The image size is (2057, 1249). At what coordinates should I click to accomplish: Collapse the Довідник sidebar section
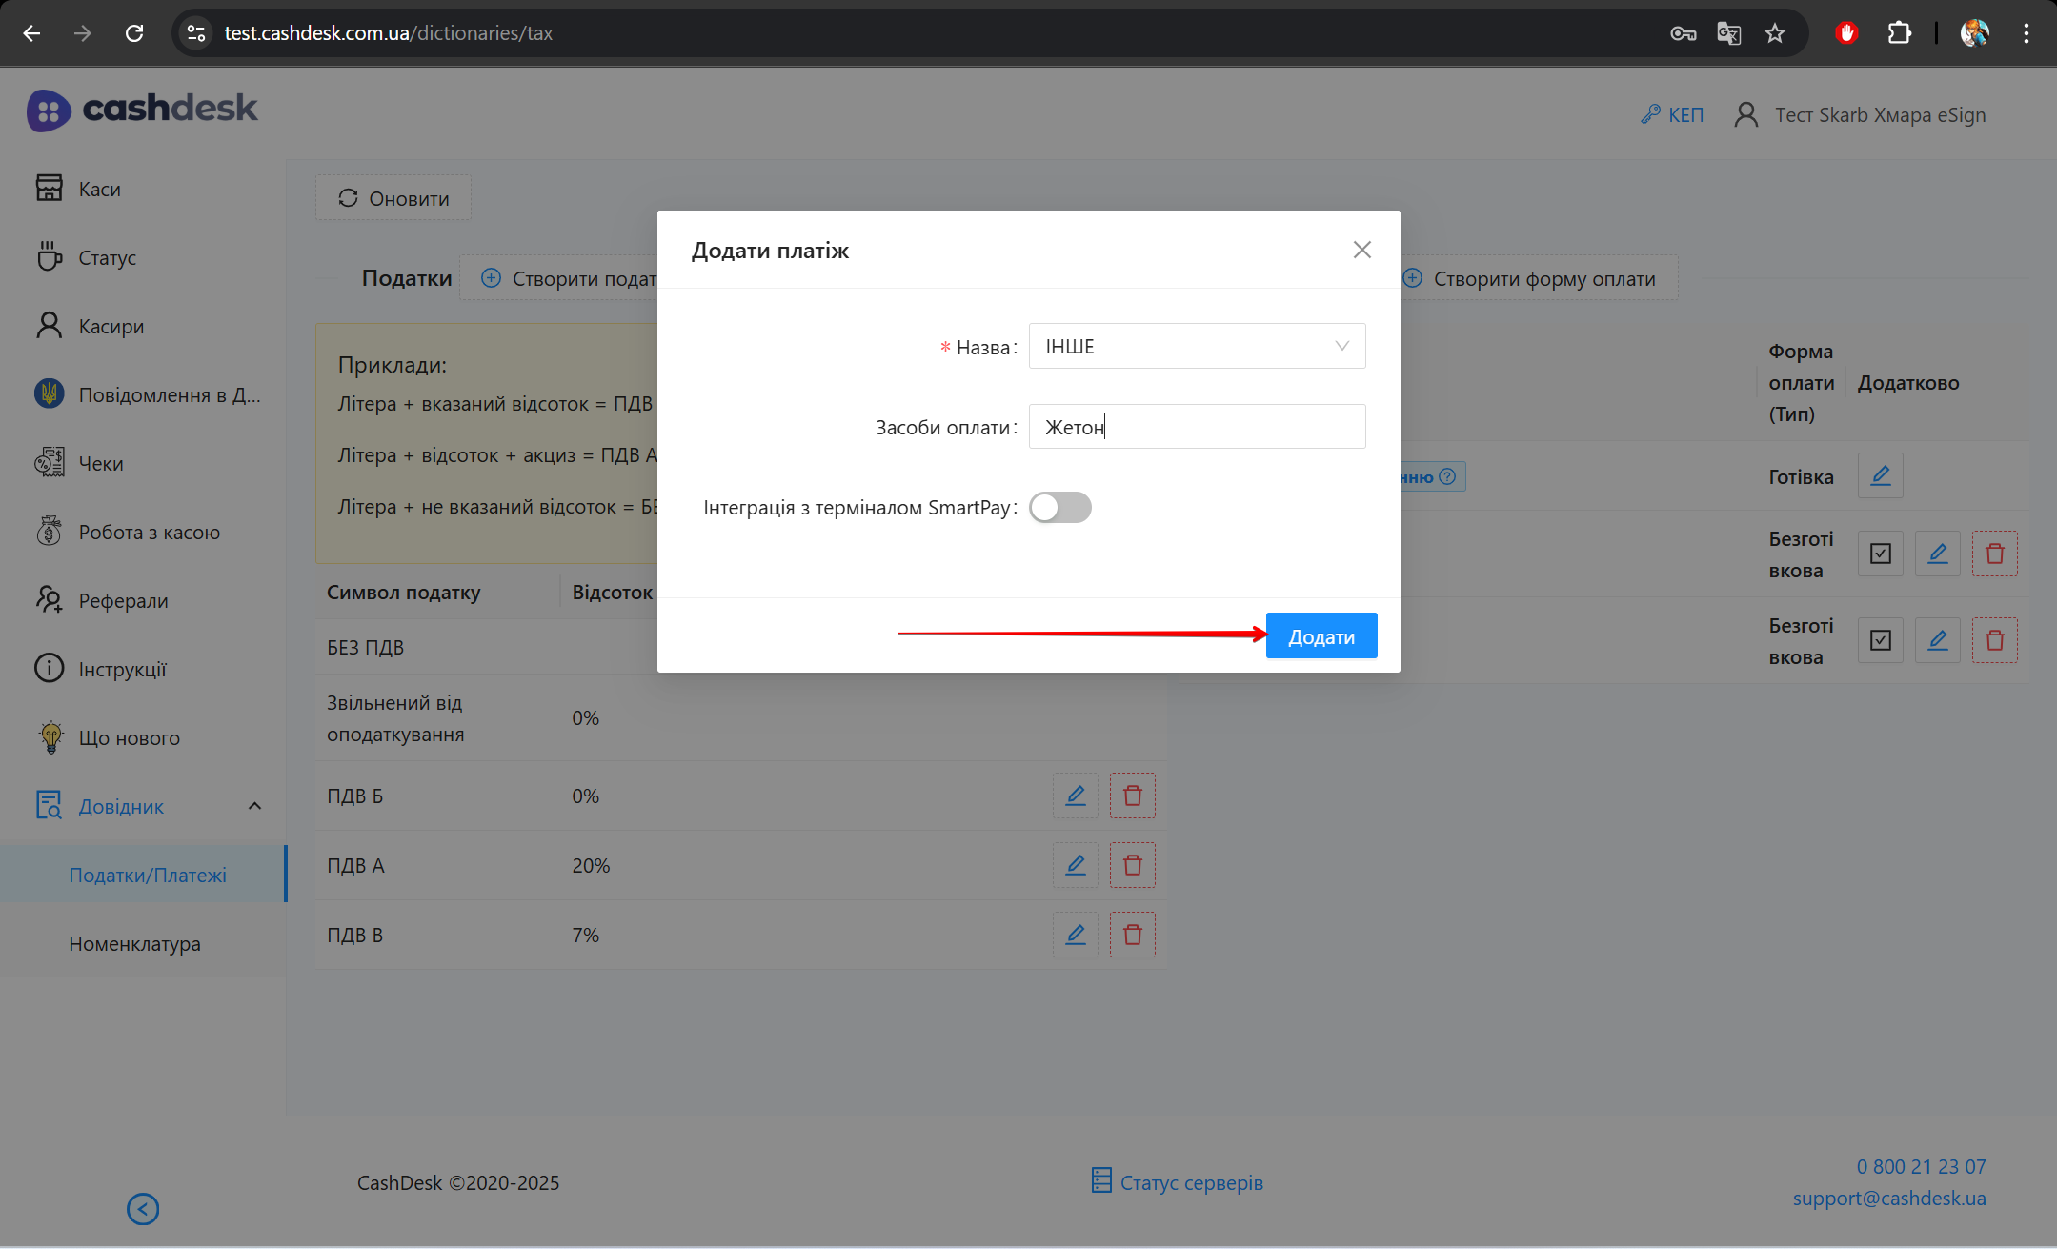pyautogui.click(x=254, y=806)
